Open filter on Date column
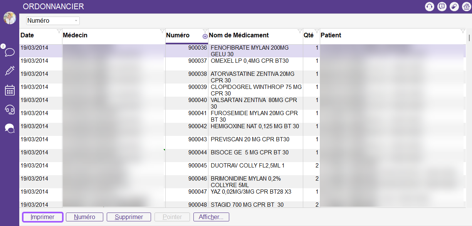Viewport: 472px width, 226px height. tap(59, 31)
